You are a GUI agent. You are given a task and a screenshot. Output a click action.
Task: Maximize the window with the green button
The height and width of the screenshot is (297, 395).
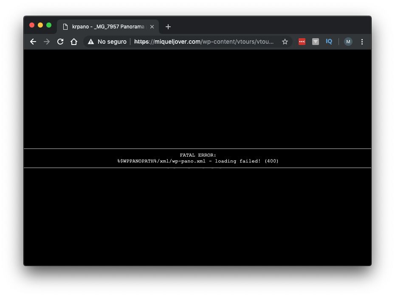[49, 25]
